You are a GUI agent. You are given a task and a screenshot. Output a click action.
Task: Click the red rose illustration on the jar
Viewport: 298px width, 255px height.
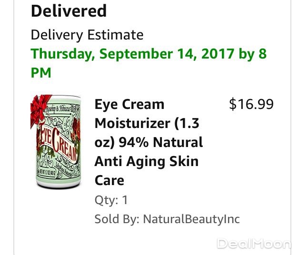75,129
